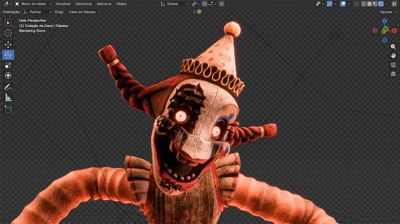Open the editor type dropdown

pyautogui.click(x=7, y=4)
